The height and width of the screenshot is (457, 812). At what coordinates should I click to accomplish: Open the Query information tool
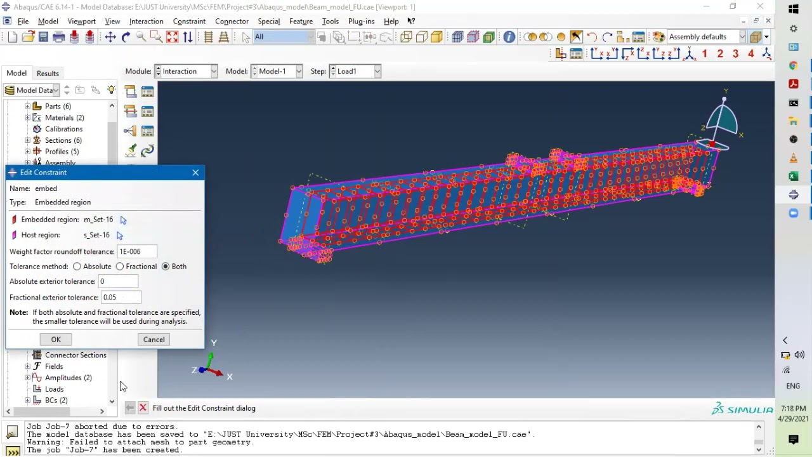tap(509, 37)
